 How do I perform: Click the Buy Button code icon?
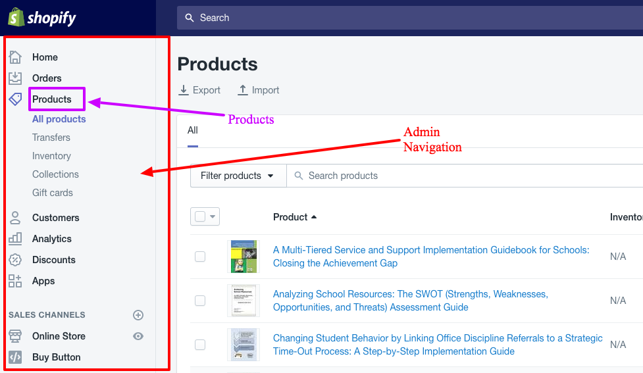coord(15,357)
